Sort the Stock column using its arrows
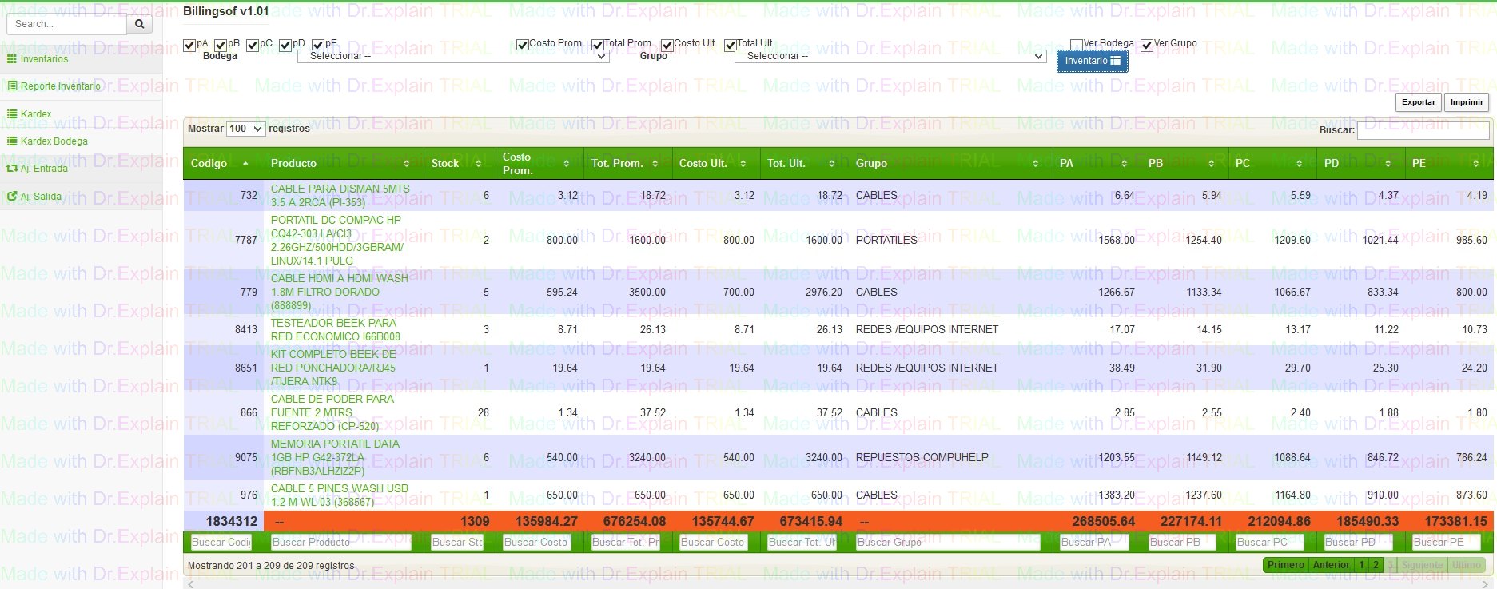This screenshot has height=589, width=1497. click(x=478, y=163)
